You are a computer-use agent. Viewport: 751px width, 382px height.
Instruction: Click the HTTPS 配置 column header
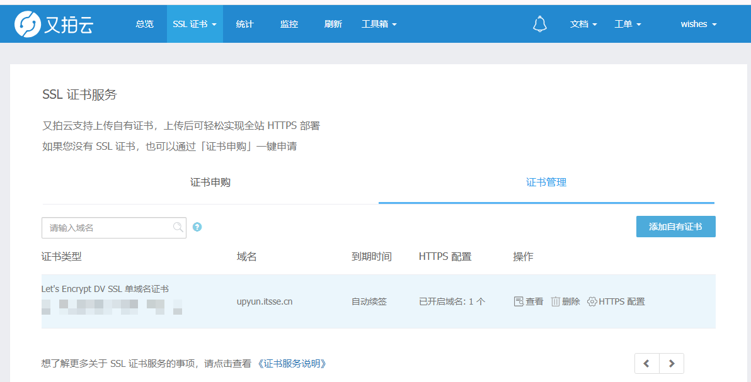coord(445,257)
